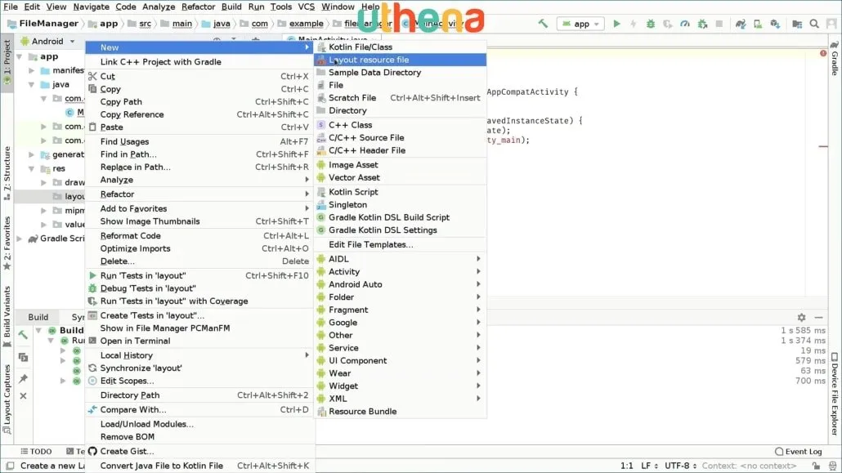The height and width of the screenshot is (473, 842).
Task: Expand the Activity submenu
Action: 400,272
